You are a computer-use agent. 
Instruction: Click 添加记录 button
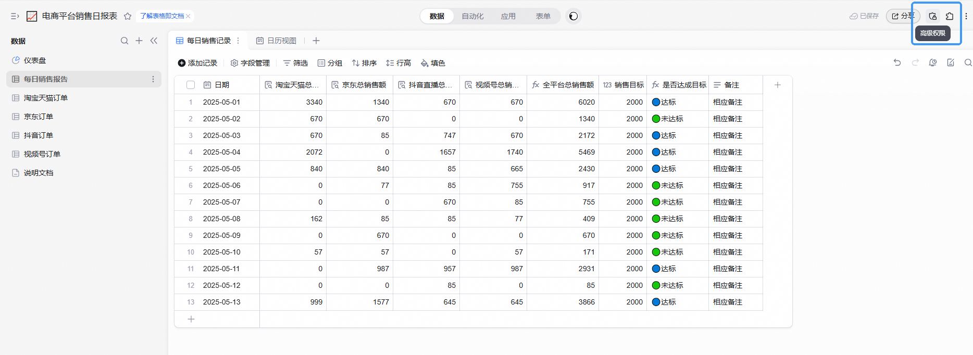tap(197, 63)
